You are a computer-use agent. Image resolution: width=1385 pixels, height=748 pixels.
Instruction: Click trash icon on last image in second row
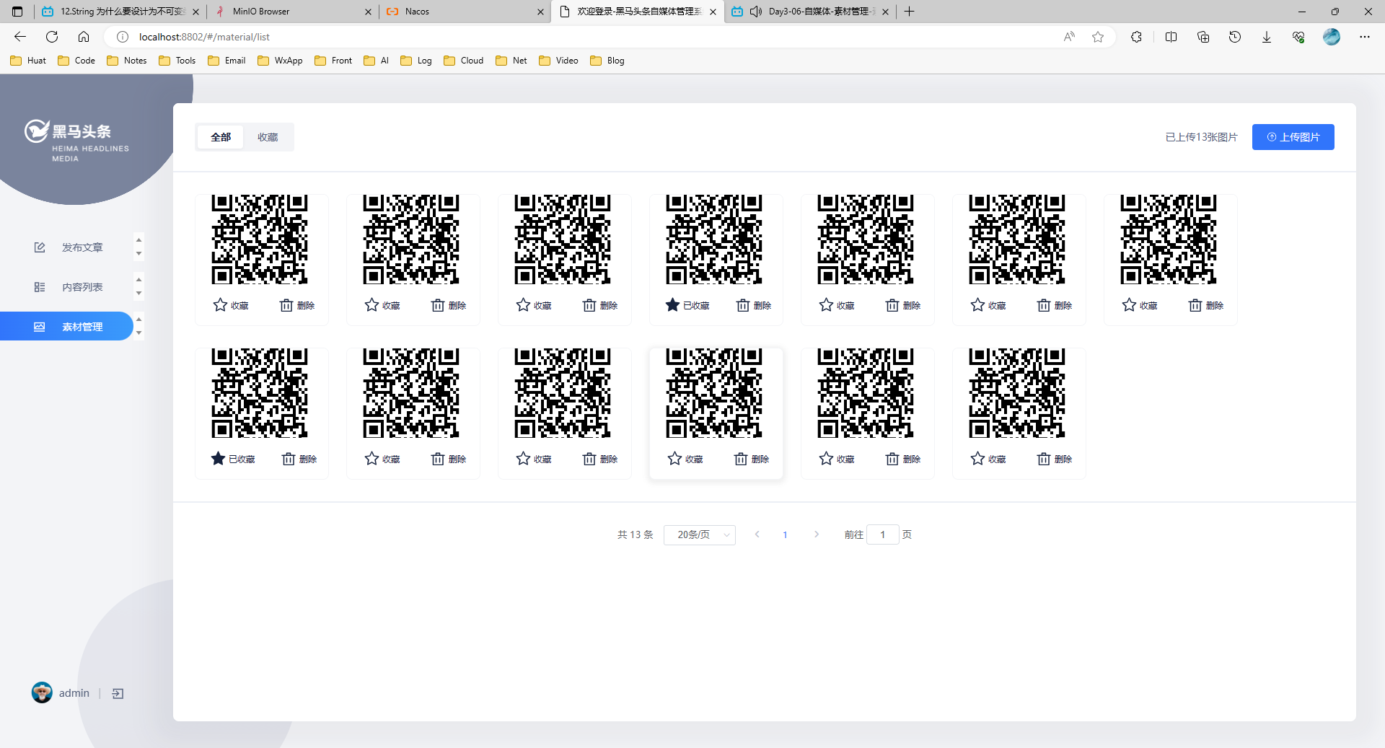coord(1054,459)
